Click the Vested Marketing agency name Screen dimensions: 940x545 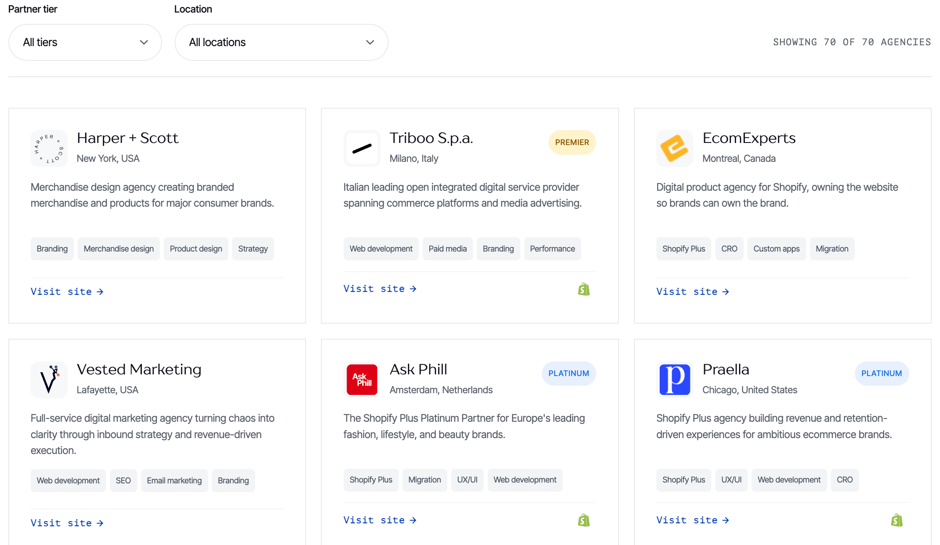(139, 370)
